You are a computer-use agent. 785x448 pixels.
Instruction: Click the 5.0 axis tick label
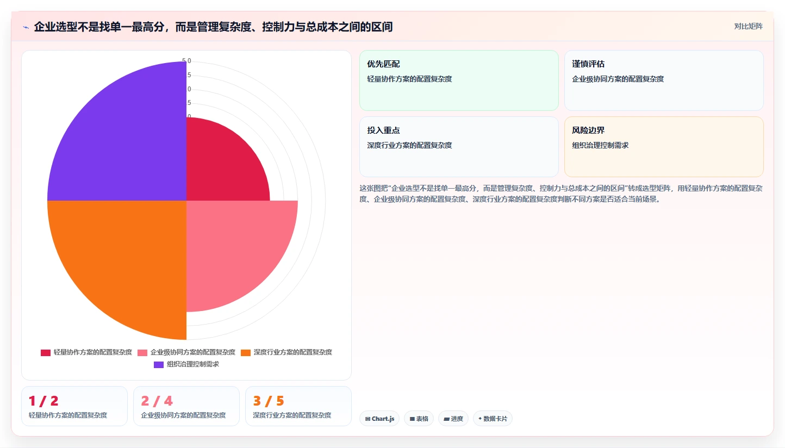click(x=186, y=61)
